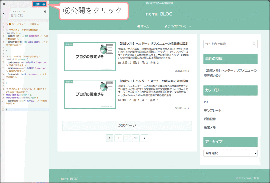This screenshot has width=270, height=183.
Task: Open the メニューの表示幅と文字位置 post thumbnail
Action: coord(89,94)
